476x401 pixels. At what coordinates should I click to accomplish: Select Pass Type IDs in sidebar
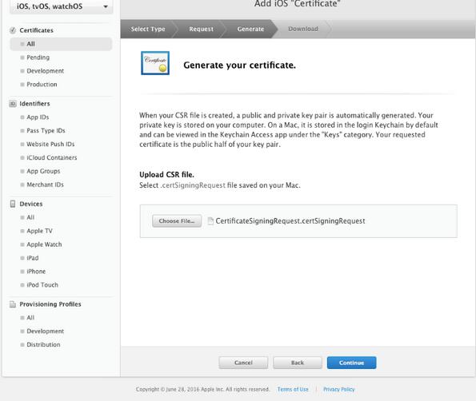tap(46, 131)
